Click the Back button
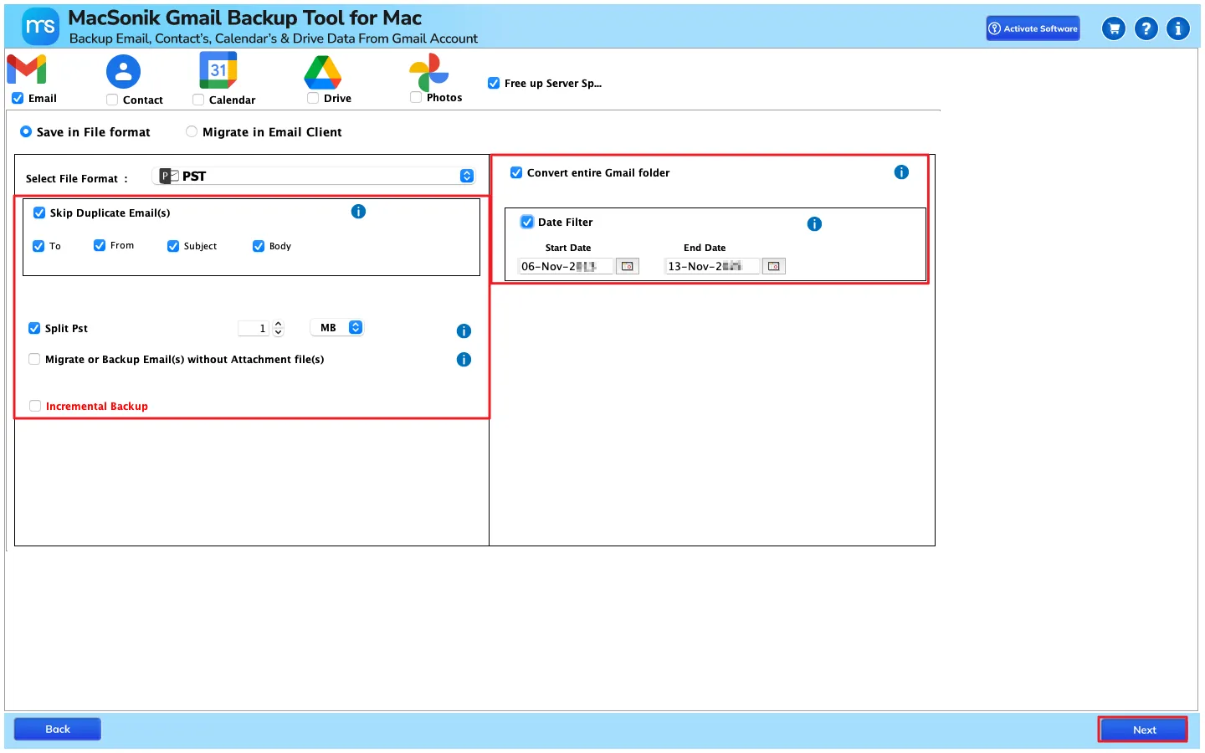This screenshot has width=1205, height=753. [58, 729]
